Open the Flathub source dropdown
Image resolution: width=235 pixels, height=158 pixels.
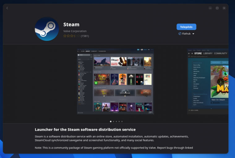186,34
